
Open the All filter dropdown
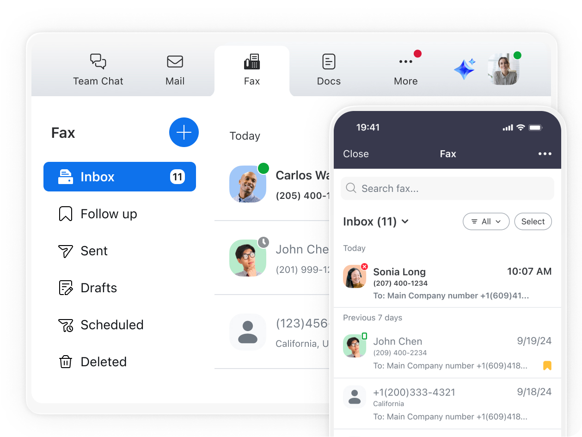tap(486, 222)
